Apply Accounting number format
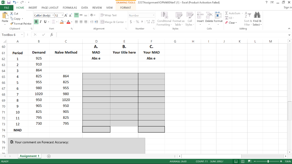Viewport: 292px width, 164px height. pos(131,22)
